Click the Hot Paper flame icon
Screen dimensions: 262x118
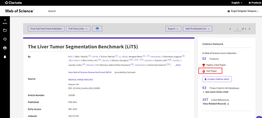click(x=203, y=71)
